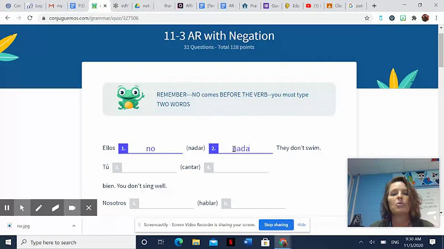The height and width of the screenshot is (249, 444).
Task: Open the ENG language indicator
Action: coord(395,242)
